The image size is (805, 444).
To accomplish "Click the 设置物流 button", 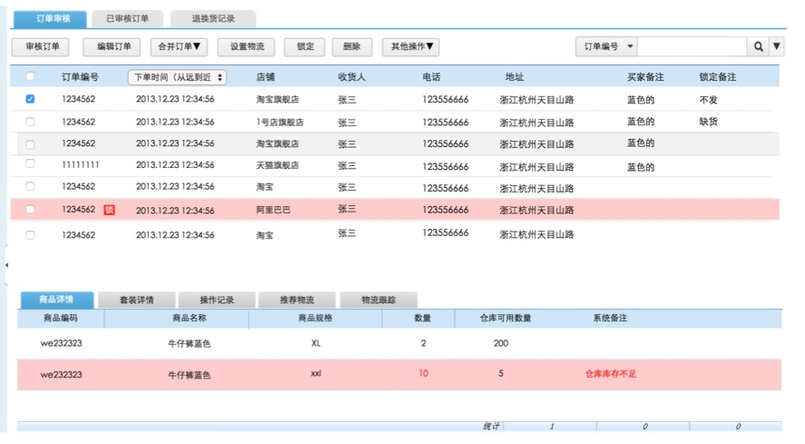I will (x=247, y=46).
